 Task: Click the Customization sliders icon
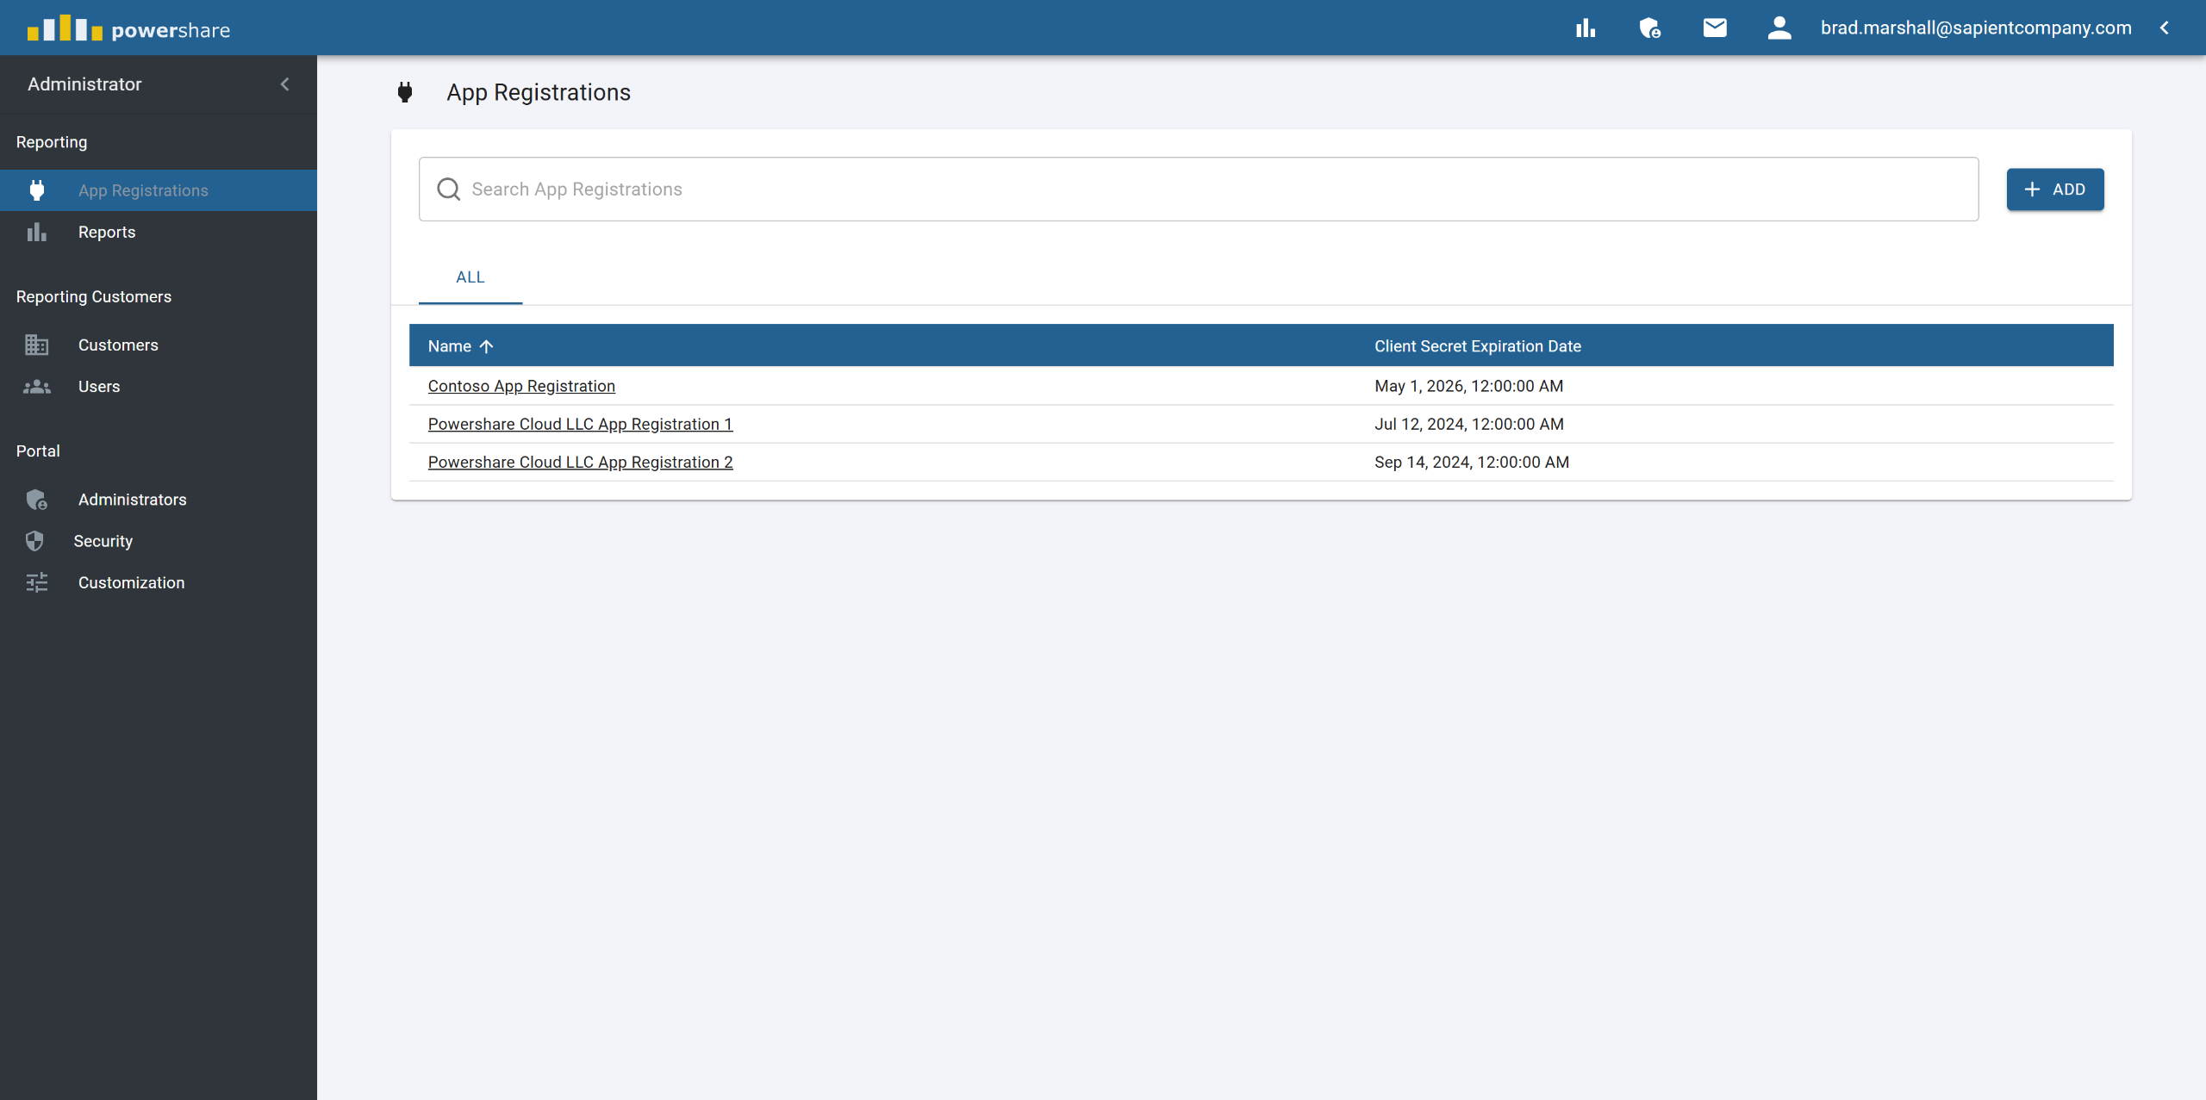[36, 583]
